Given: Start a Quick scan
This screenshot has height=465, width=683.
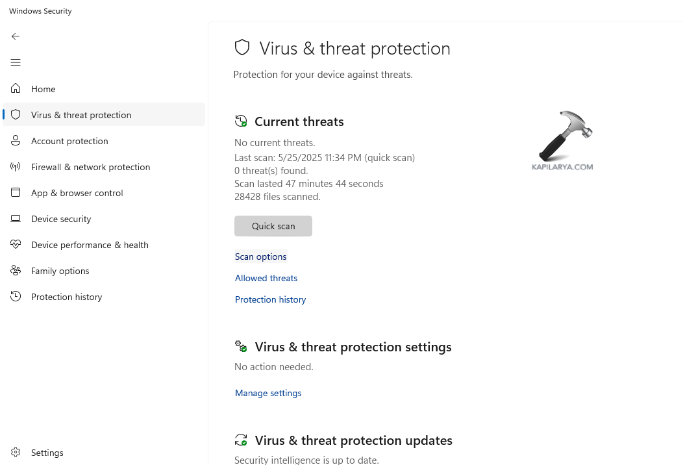Looking at the screenshot, I should [x=273, y=226].
